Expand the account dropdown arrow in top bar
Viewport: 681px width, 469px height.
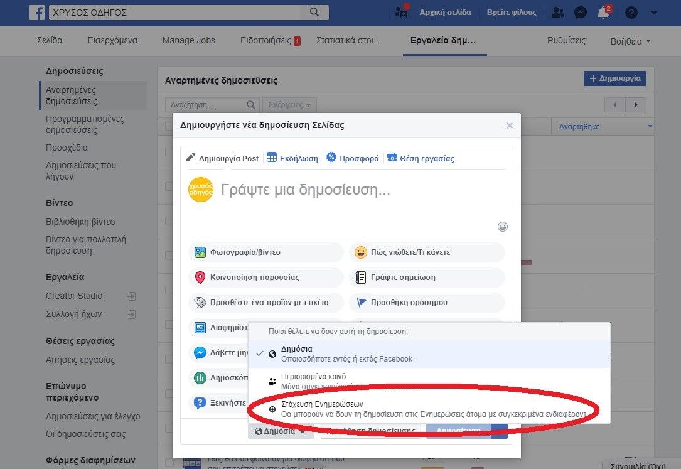coord(653,13)
